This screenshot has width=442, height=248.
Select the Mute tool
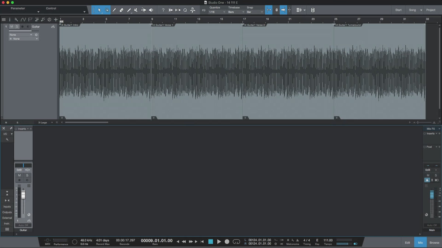[x=136, y=10]
